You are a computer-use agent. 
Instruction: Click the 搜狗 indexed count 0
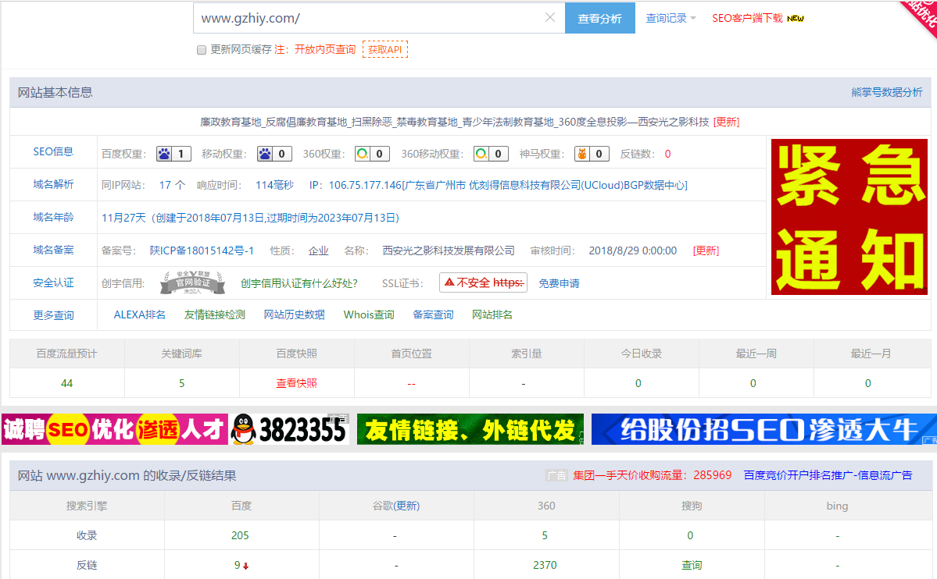coord(690,535)
